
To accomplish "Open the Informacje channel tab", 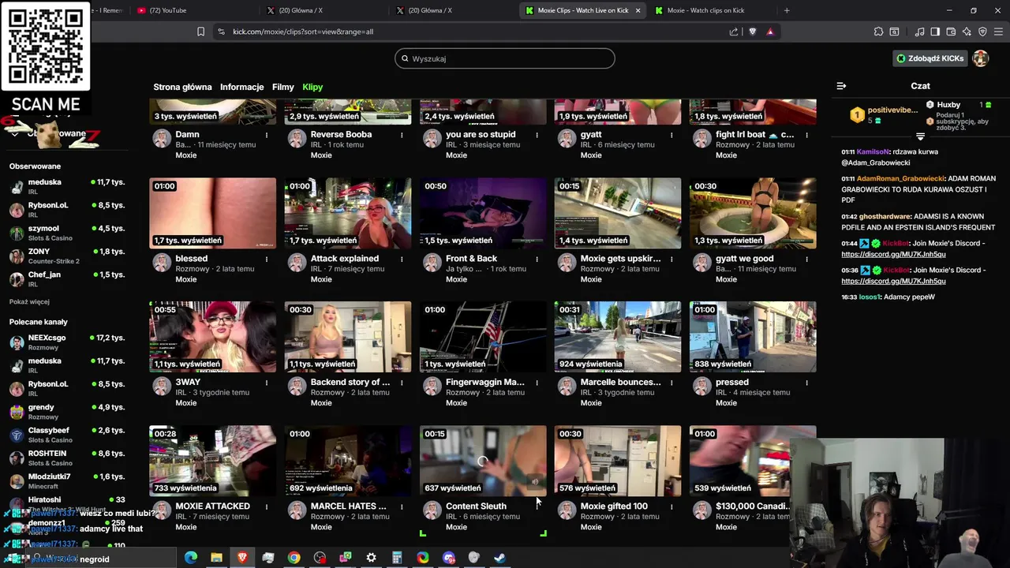I will 241,87.
